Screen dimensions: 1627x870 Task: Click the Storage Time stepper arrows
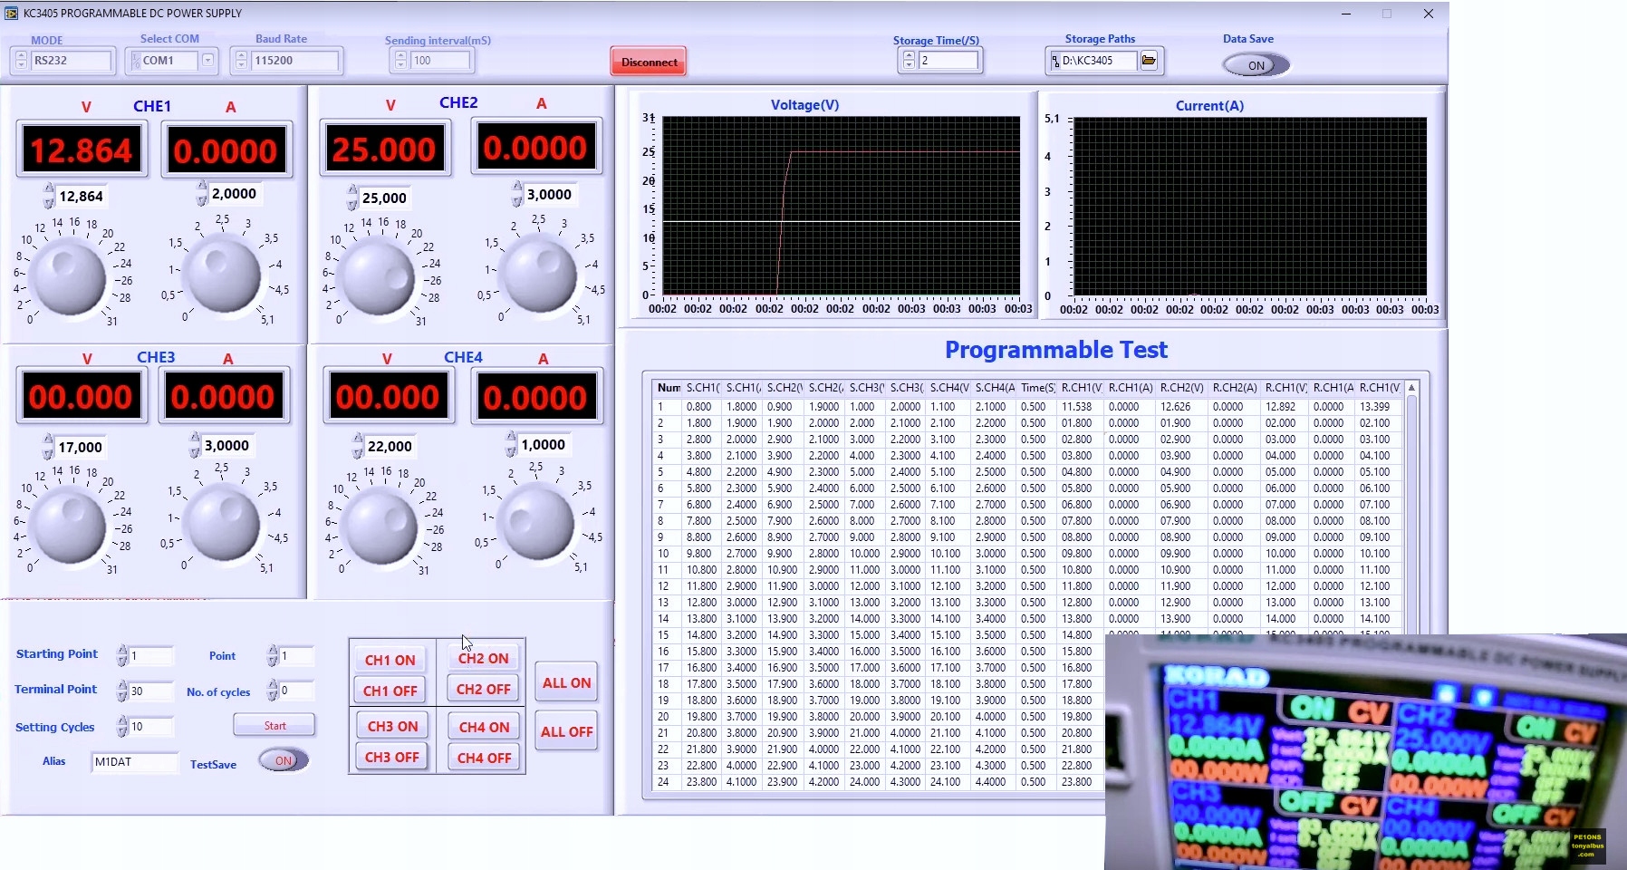coord(909,61)
